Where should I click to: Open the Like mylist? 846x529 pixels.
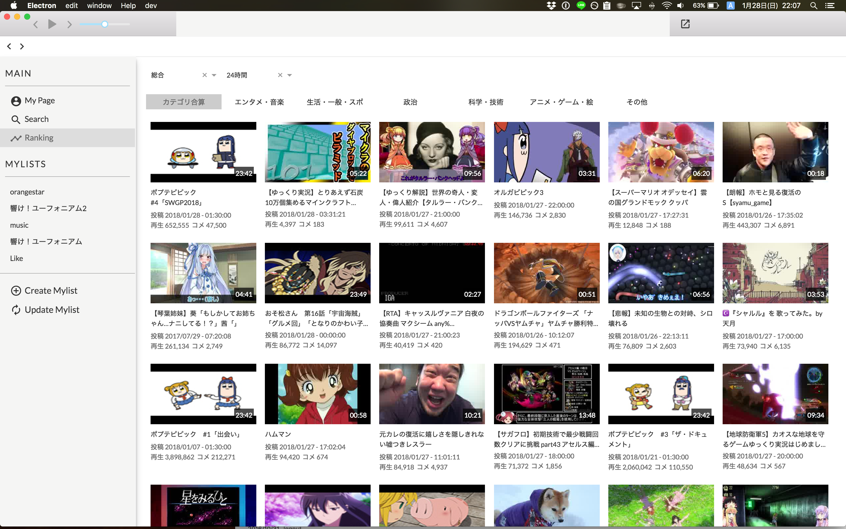coord(16,258)
